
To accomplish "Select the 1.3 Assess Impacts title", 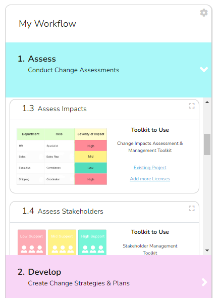I will (54, 109).
